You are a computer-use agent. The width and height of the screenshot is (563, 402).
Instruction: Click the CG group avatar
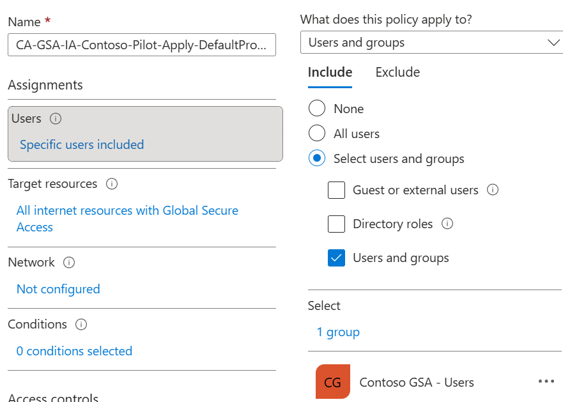tap(333, 382)
